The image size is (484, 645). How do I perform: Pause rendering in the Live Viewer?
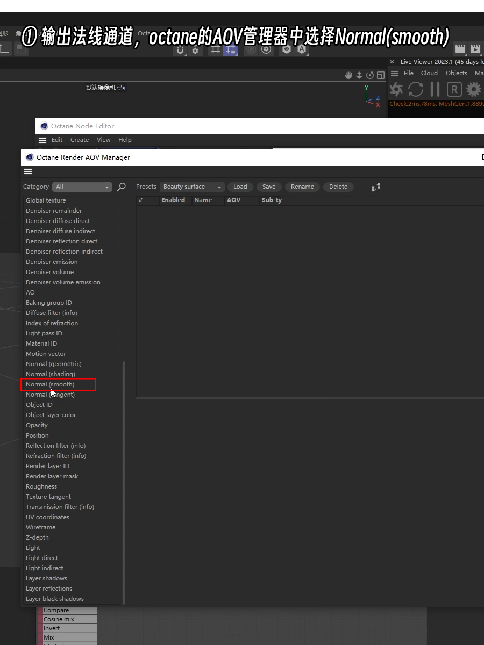click(435, 89)
